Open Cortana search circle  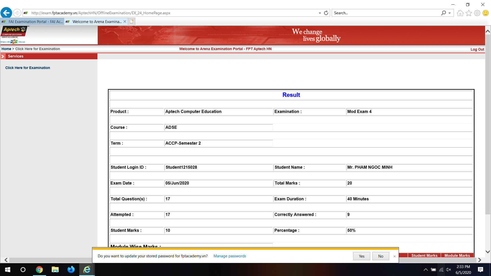pos(23,270)
